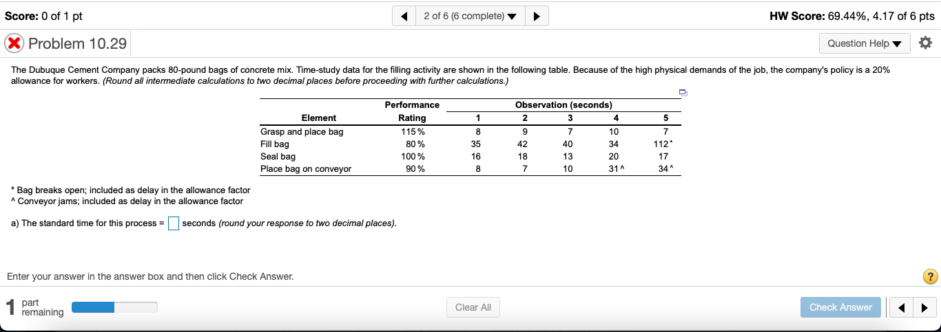Go to previous question using top arrow
This screenshot has width=941, height=332.
tap(404, 16)
